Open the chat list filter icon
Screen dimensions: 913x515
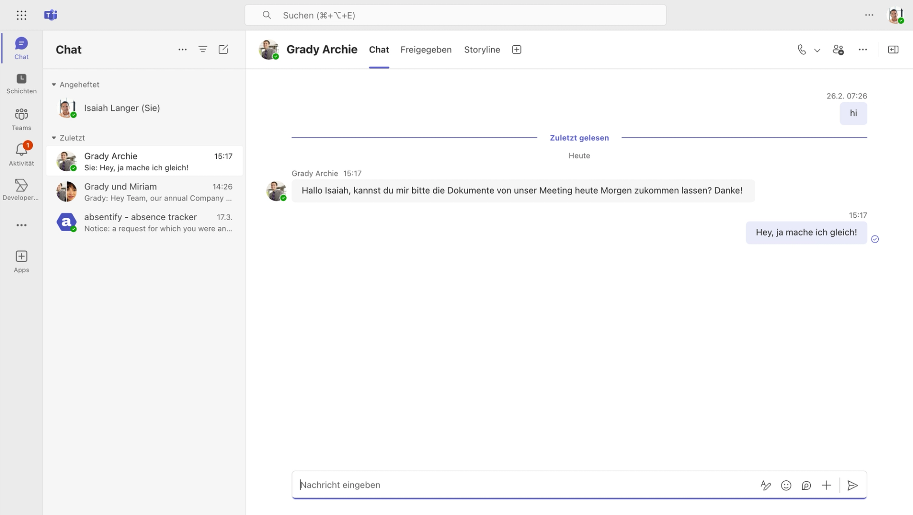pos(203,49)
